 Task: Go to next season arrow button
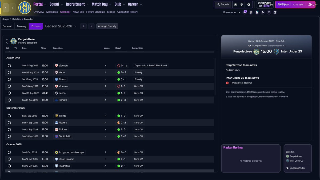coord(91,26)
